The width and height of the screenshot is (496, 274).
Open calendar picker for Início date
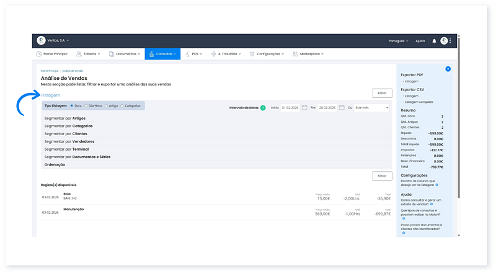tap(304, 107)
